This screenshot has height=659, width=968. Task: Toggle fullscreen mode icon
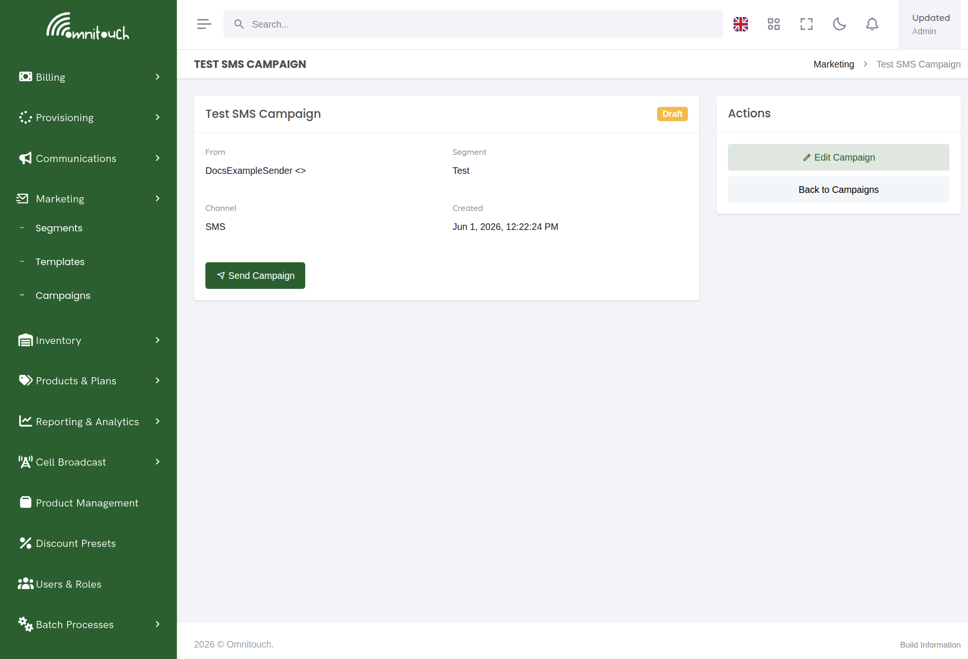coord(806,24)
